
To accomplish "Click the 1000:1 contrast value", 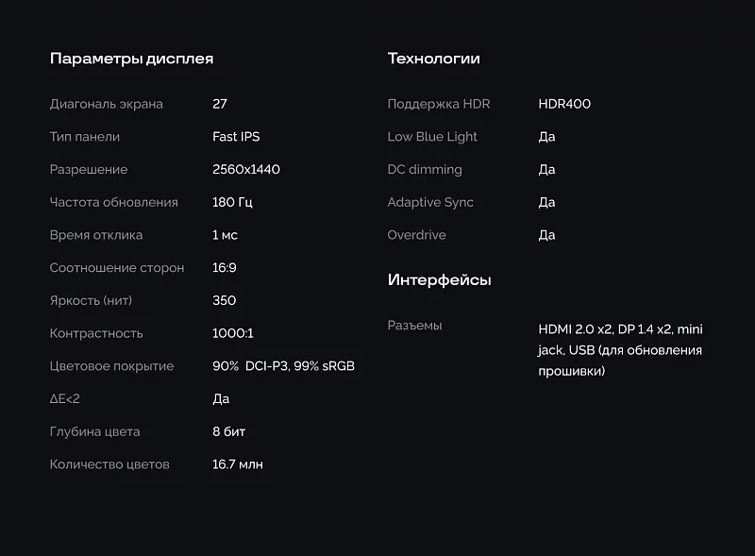I will click(233, 333).
